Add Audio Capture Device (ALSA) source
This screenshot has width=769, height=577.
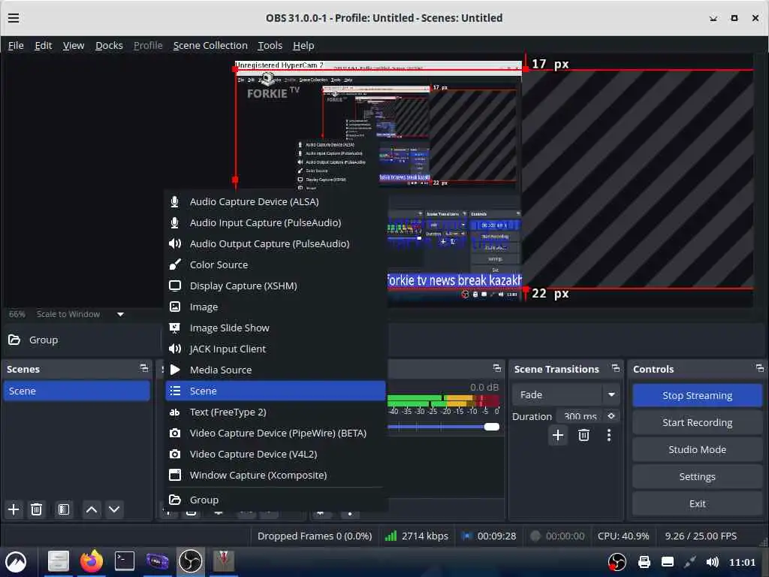coord(275,201)
